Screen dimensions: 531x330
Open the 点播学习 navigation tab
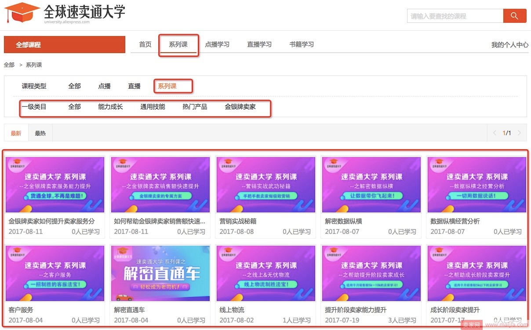(x=217, y=44)
